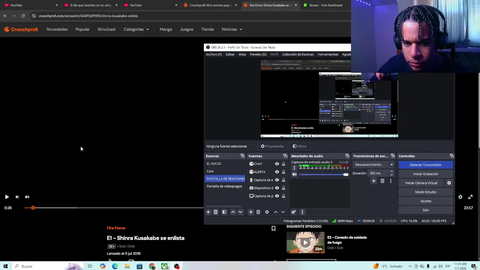
Task: Hide the Dispositivo d camera source
Action: (277, 188)
